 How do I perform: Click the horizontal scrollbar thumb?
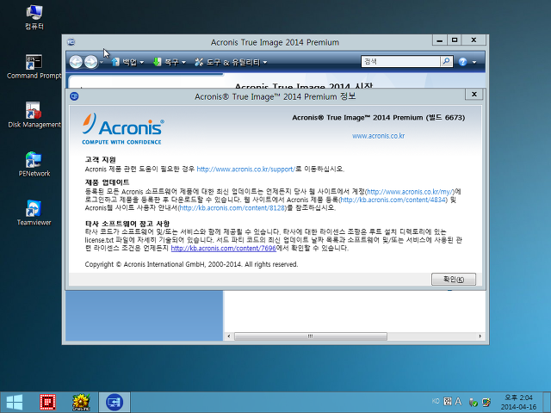[310, 336]
